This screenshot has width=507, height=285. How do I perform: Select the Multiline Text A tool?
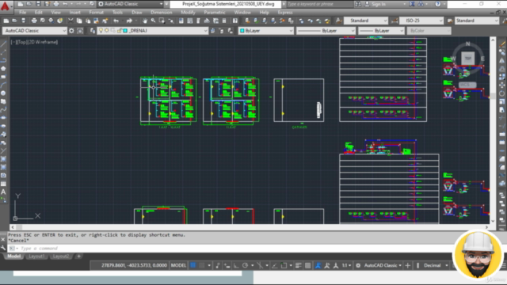coord(3,192)
